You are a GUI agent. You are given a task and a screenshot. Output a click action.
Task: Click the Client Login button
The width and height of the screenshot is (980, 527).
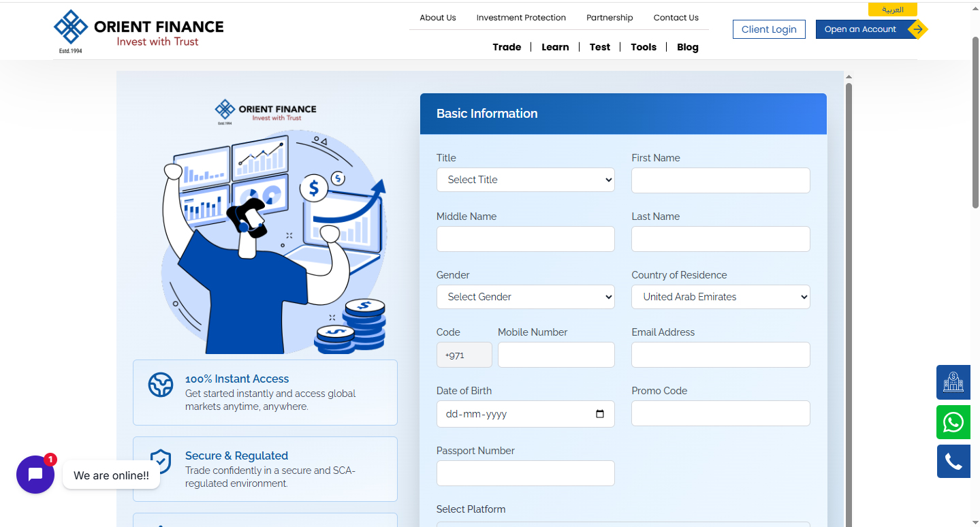769,29
